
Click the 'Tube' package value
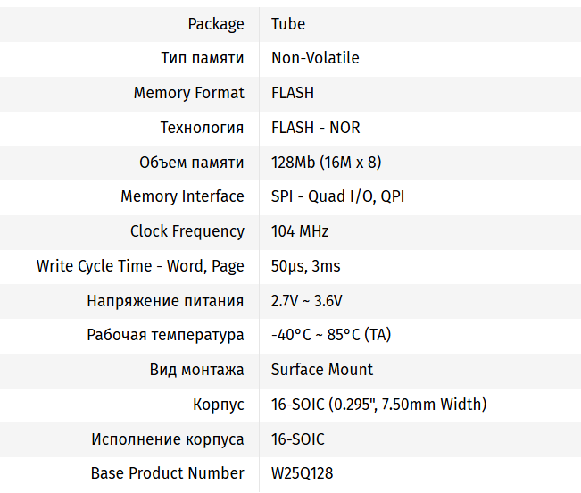tap(288, 24)
